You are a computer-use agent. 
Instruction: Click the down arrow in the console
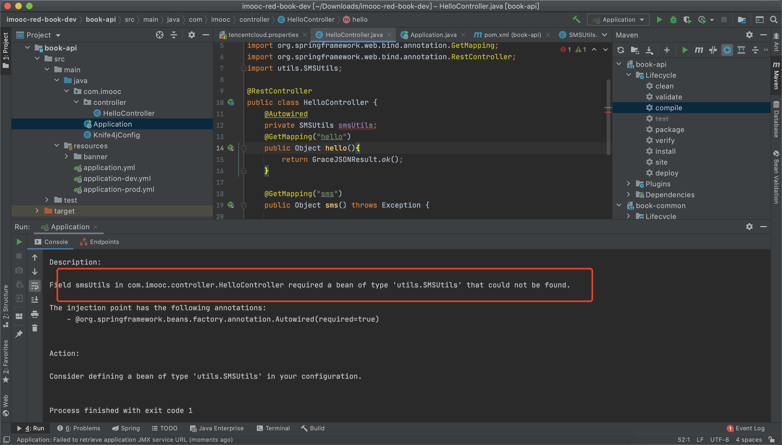tap(34, 272)
